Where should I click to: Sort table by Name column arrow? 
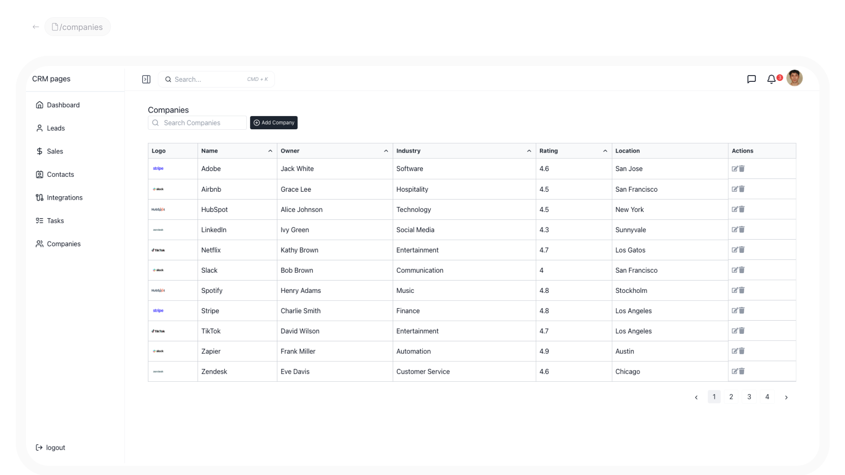coord(270,151)
